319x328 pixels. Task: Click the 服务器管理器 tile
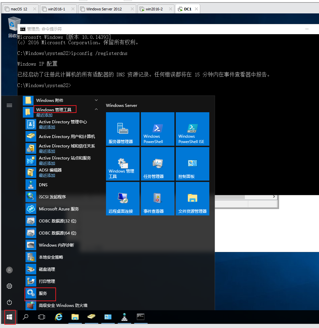point(123,129)
